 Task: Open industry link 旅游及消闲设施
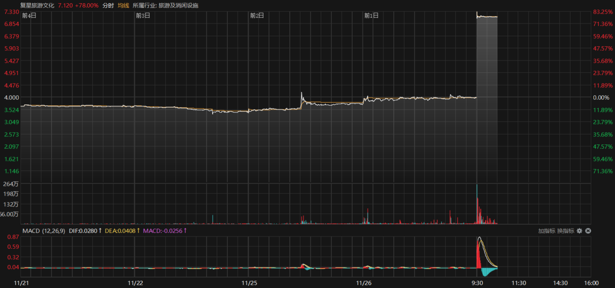pos(182,5)
